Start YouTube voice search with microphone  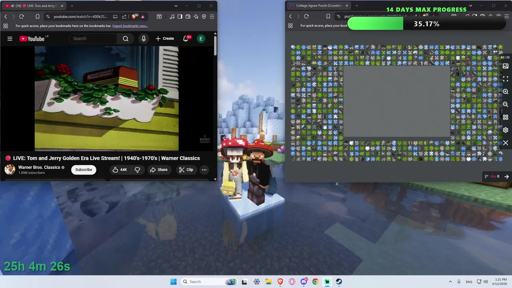tap(144, 39)
